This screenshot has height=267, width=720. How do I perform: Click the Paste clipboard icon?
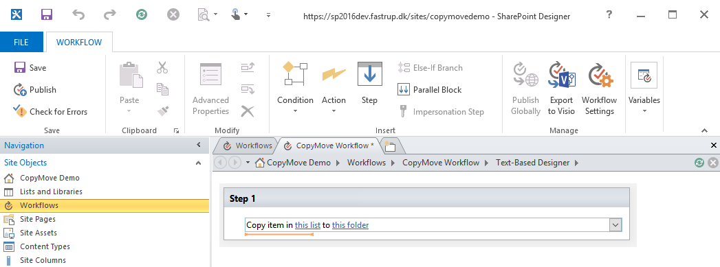(x=131, y=76)
